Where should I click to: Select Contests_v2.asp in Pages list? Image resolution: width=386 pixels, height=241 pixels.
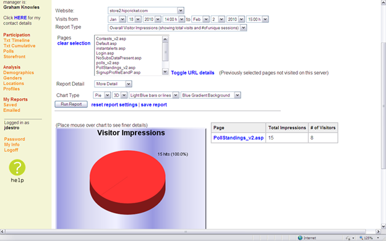[x=111, y=38]
